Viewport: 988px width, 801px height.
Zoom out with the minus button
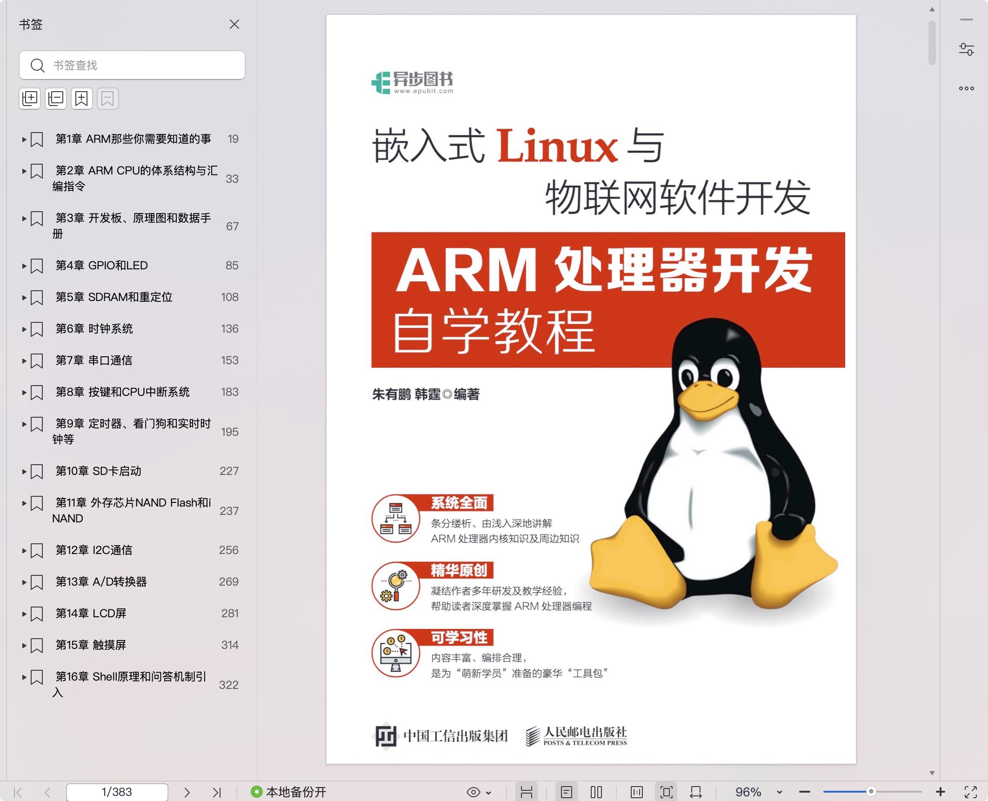pos(805,792)
